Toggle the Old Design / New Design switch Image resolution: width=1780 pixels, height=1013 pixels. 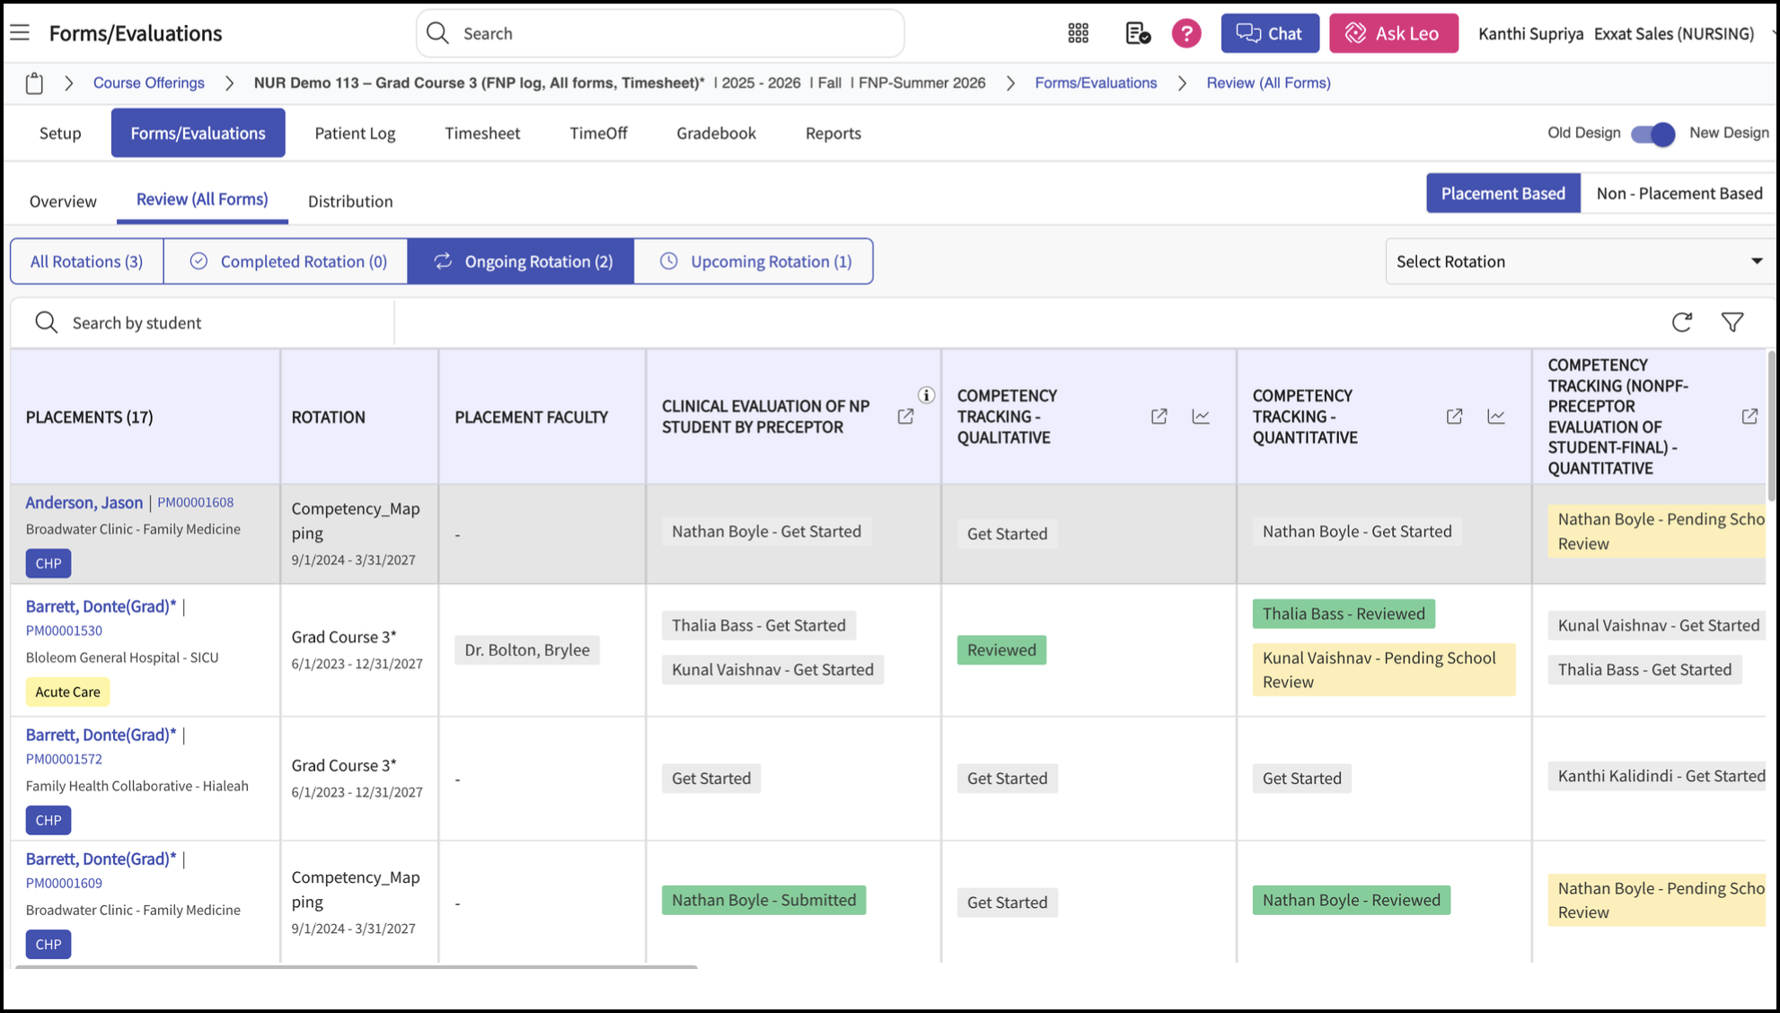(x=1653, y=134)
